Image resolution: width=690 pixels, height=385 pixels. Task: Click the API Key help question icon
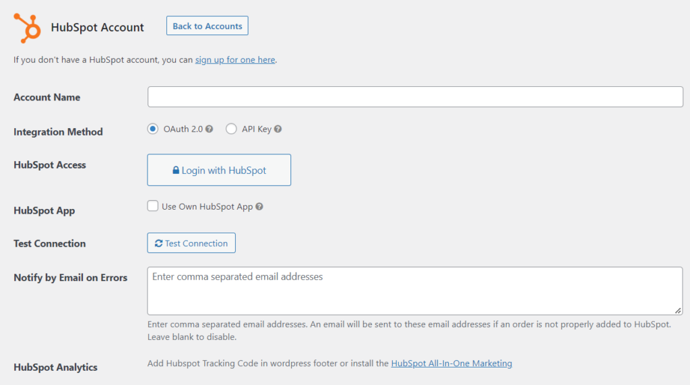278,129
